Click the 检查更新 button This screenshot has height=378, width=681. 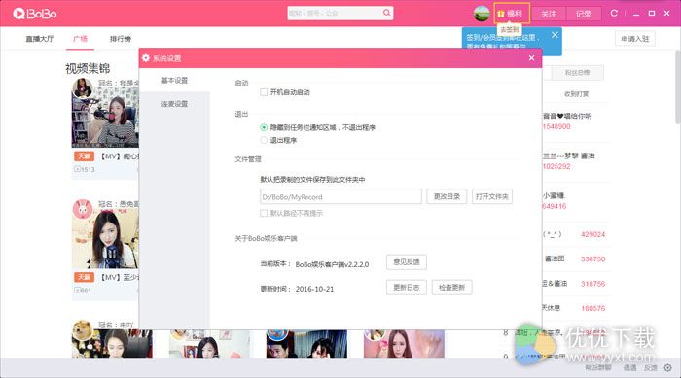point(451,288)
